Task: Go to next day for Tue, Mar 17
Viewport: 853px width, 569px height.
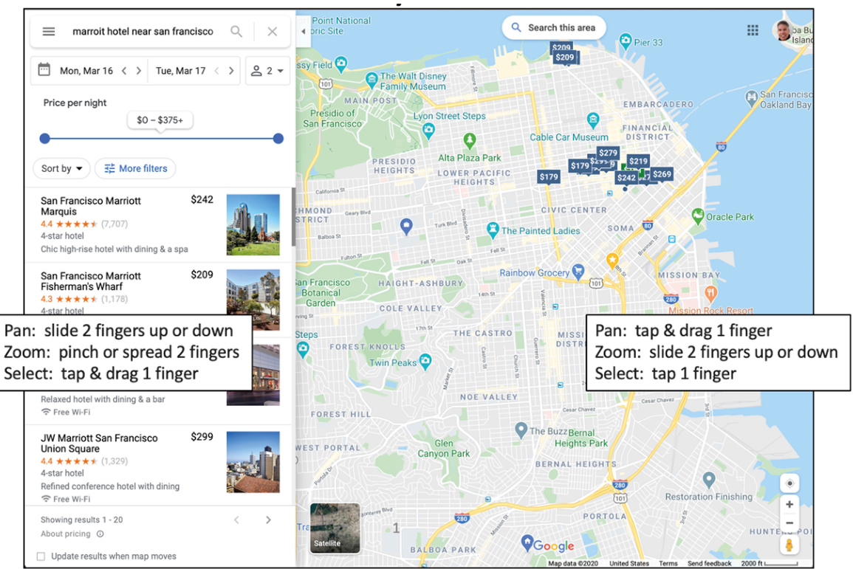Action: (231, 71)
